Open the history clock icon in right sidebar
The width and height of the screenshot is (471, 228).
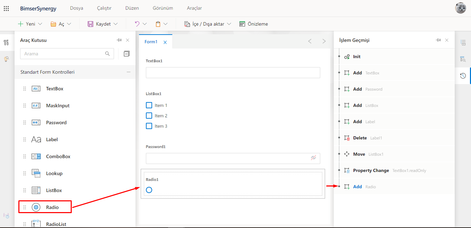[x=463, y=76]
